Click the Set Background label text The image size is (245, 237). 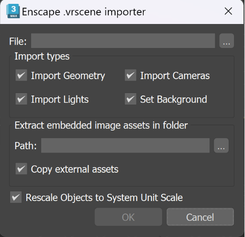174,99
